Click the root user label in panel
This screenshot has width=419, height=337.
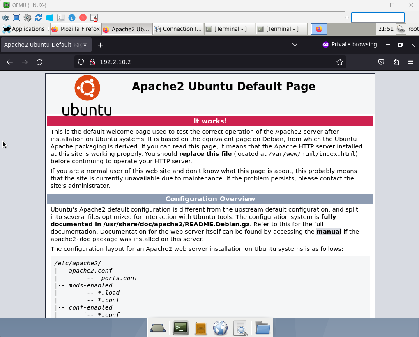(413, 29)
